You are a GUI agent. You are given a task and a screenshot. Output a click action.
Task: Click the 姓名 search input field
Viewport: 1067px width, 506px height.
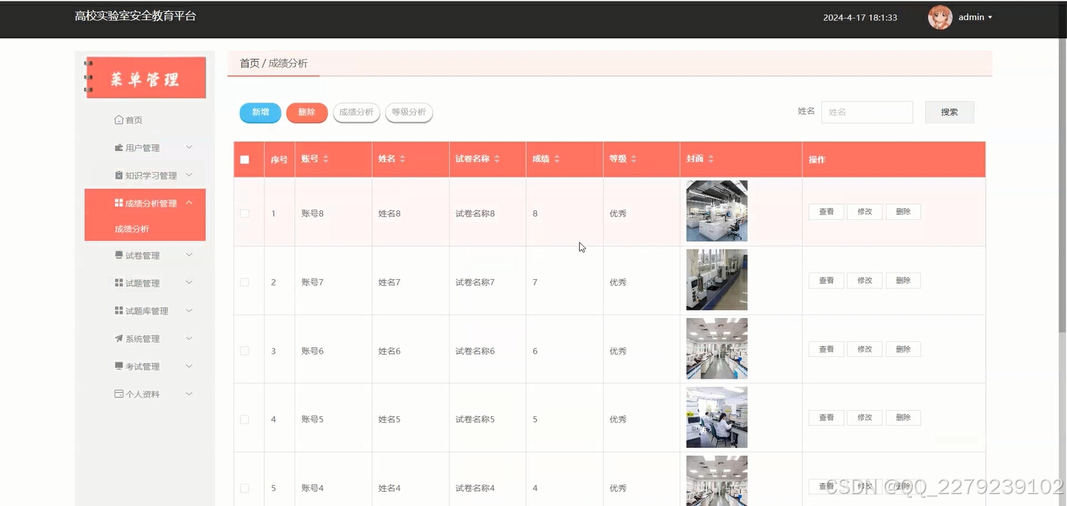tap(867, 112)
